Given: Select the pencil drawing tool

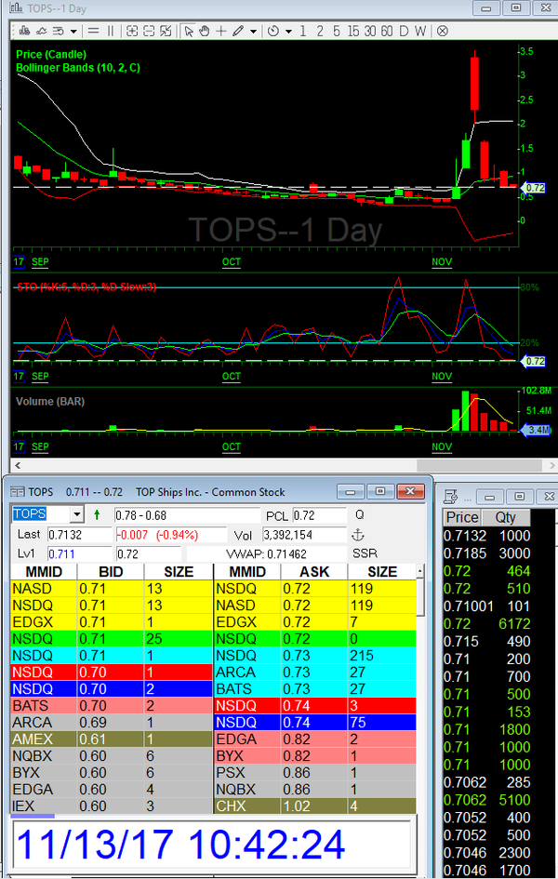Looking at the screenshot, I should click(238, 31).
